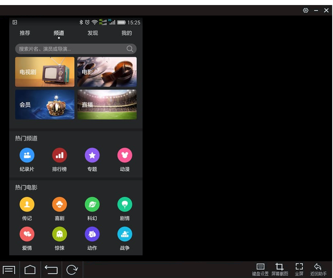Focus the 搜索片名 search field

[x=76, y=49]
